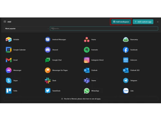Viewport: 161px width, 121px height.
Task: Select the Telegram app icon
Action: pyautogui.click(x=126, y=80)
